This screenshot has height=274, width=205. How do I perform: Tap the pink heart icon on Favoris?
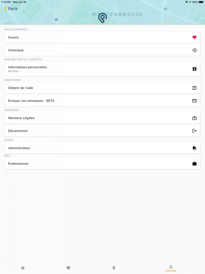click(194, 37)
